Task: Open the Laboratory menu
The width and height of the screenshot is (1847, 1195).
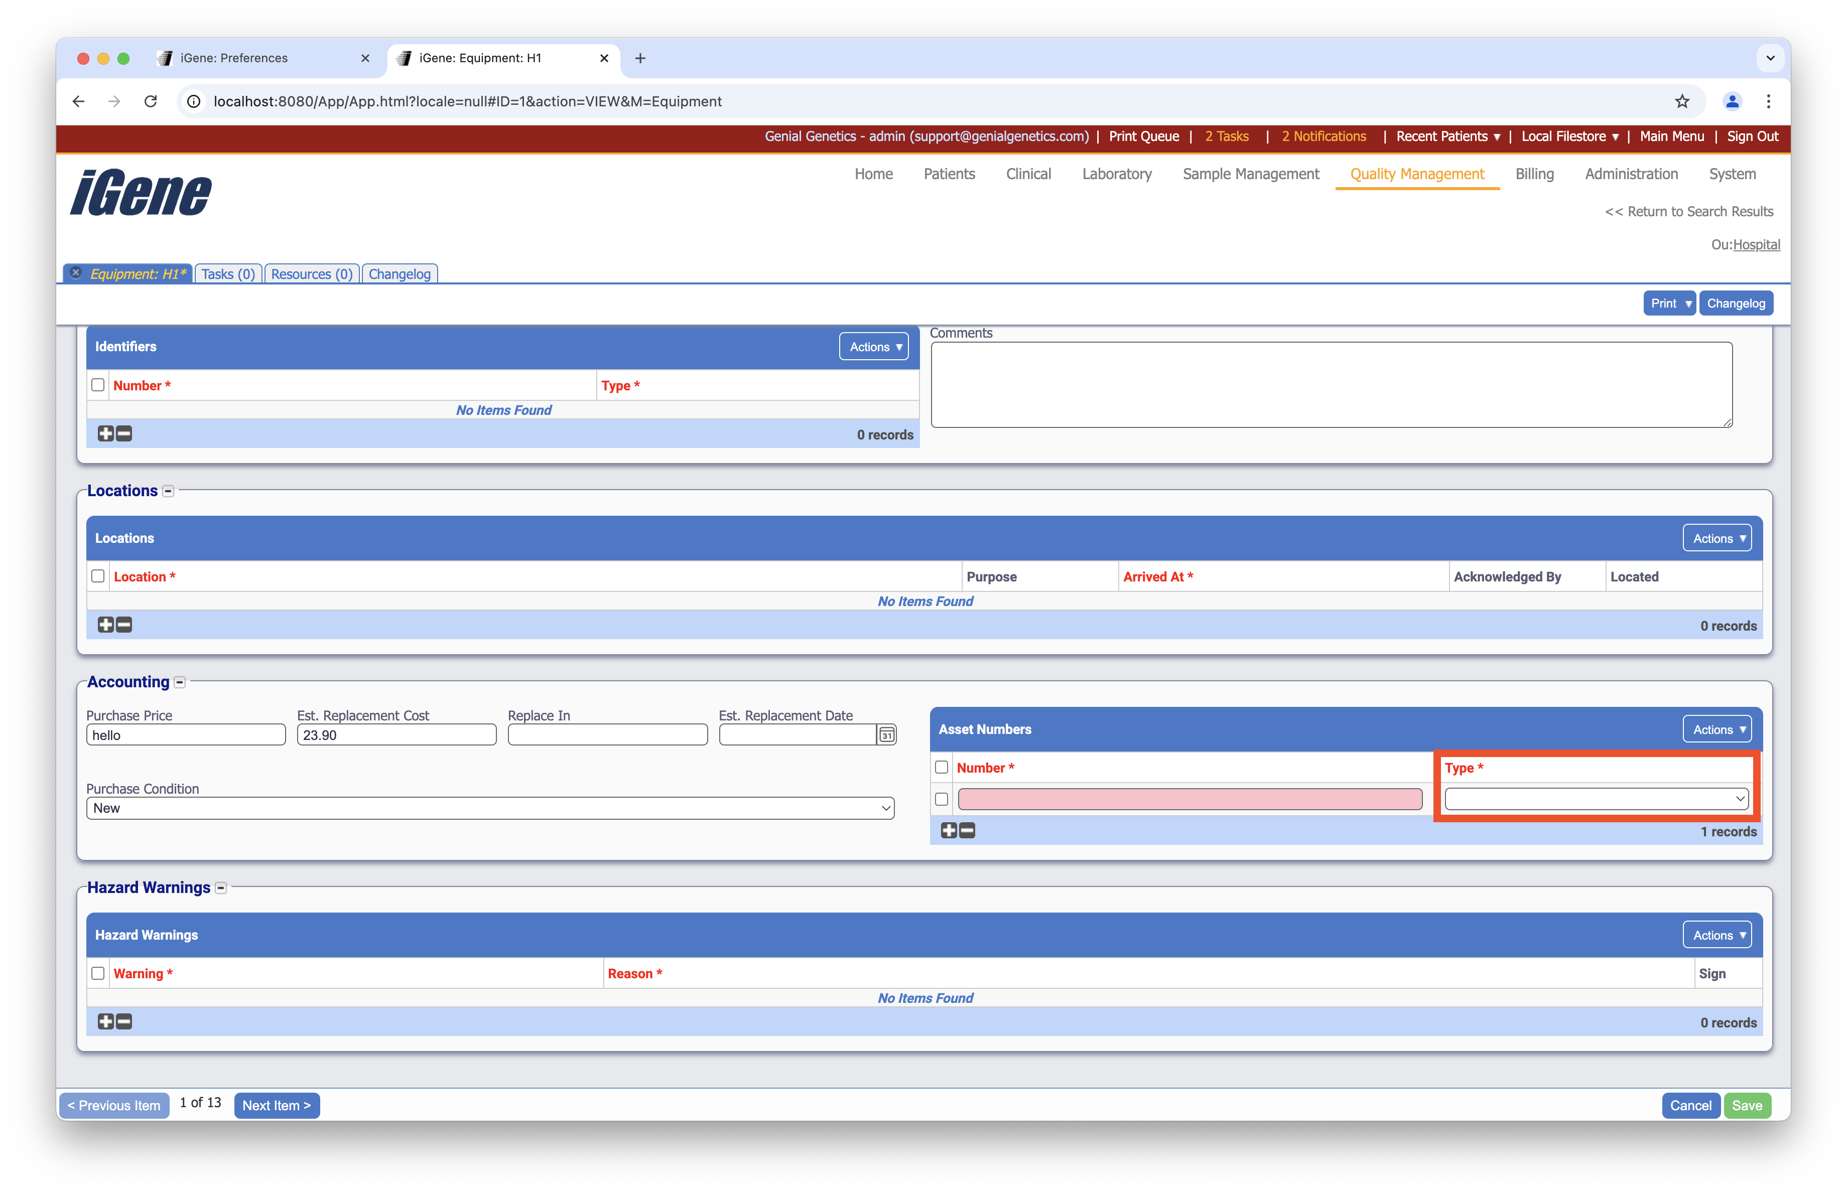Action: point(1116,174)
